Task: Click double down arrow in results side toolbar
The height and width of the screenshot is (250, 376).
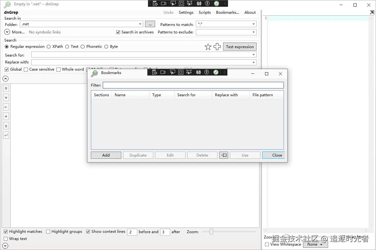Action: 6,88
